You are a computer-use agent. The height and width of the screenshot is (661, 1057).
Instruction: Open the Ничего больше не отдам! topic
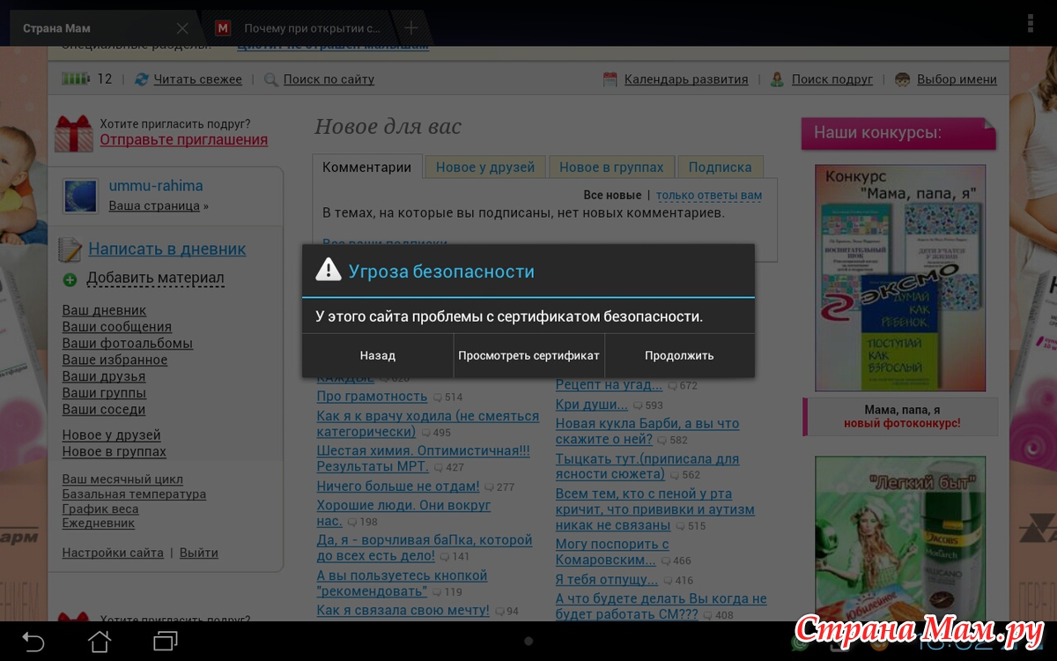(398, 486)
